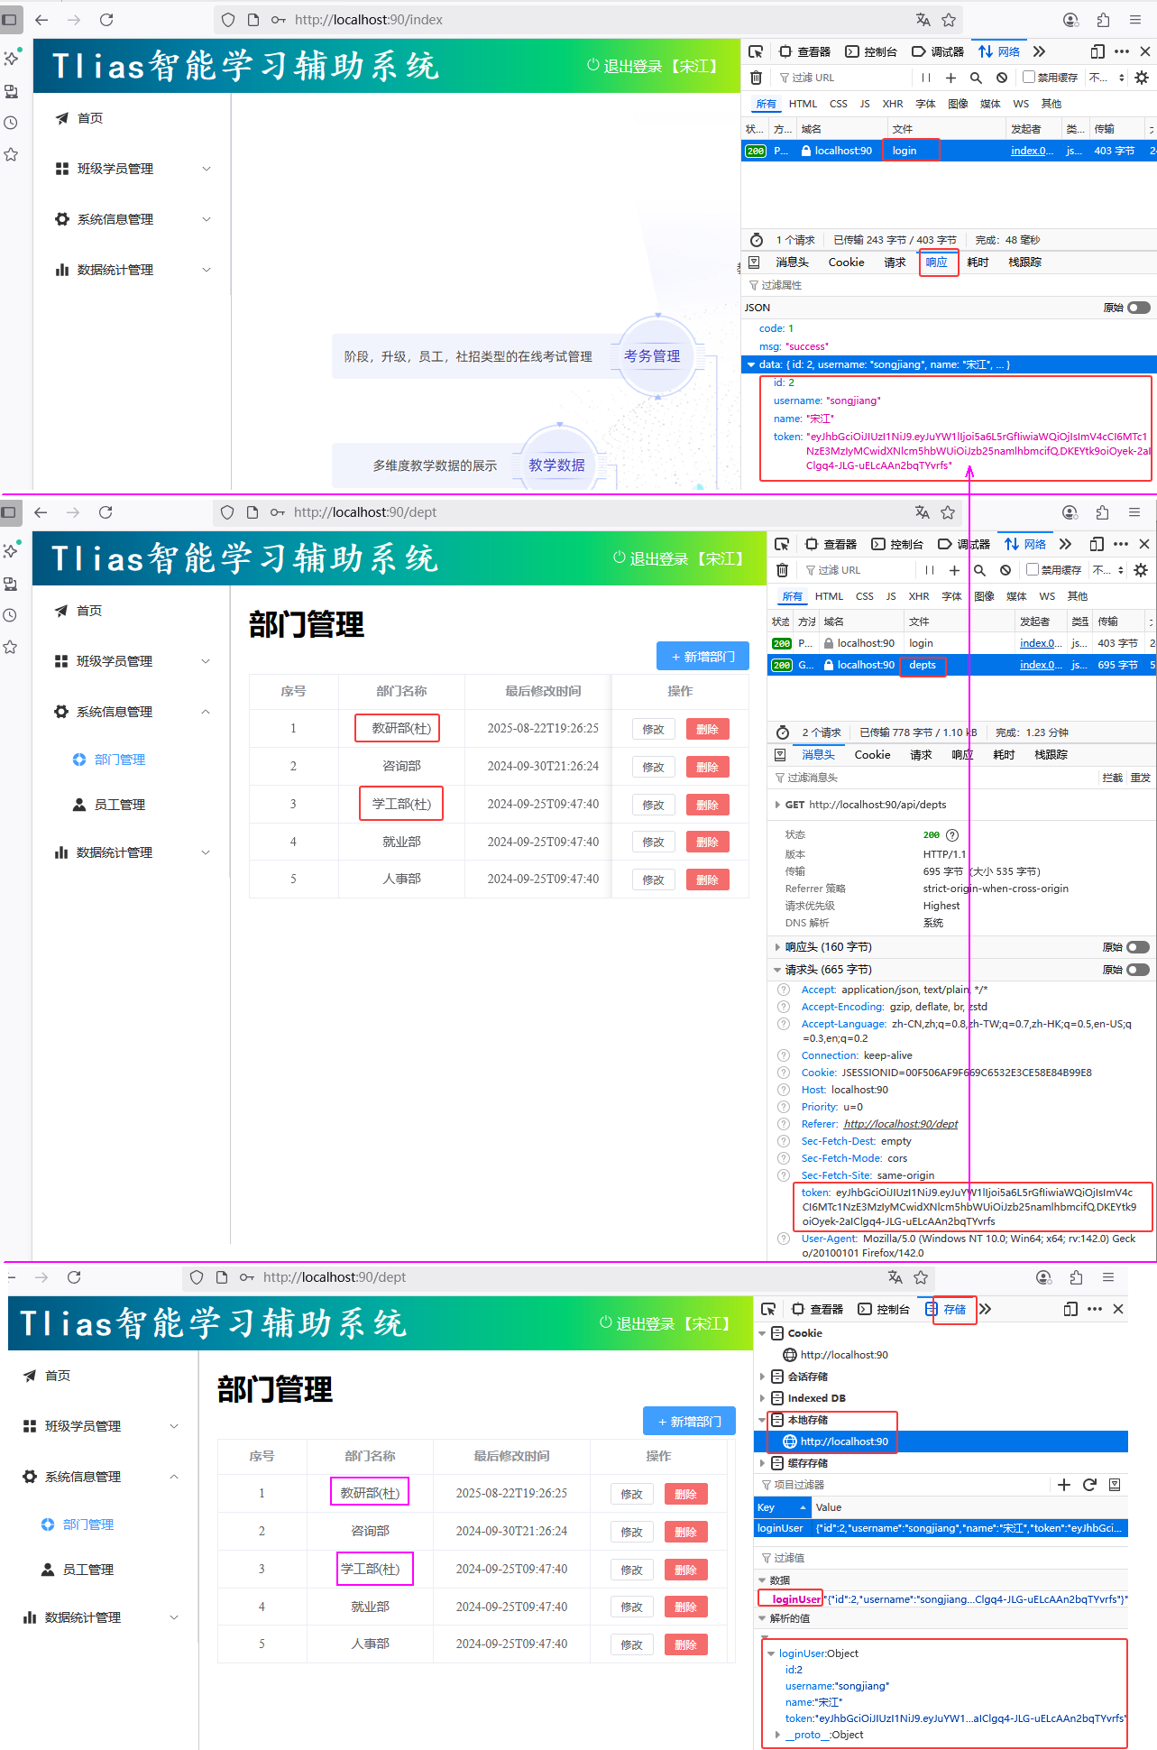Toggle 原始 switch for 请求头 section
Viewport: 1157px width, 1750px height.
pyautogui.click(x=1138, y=970)
